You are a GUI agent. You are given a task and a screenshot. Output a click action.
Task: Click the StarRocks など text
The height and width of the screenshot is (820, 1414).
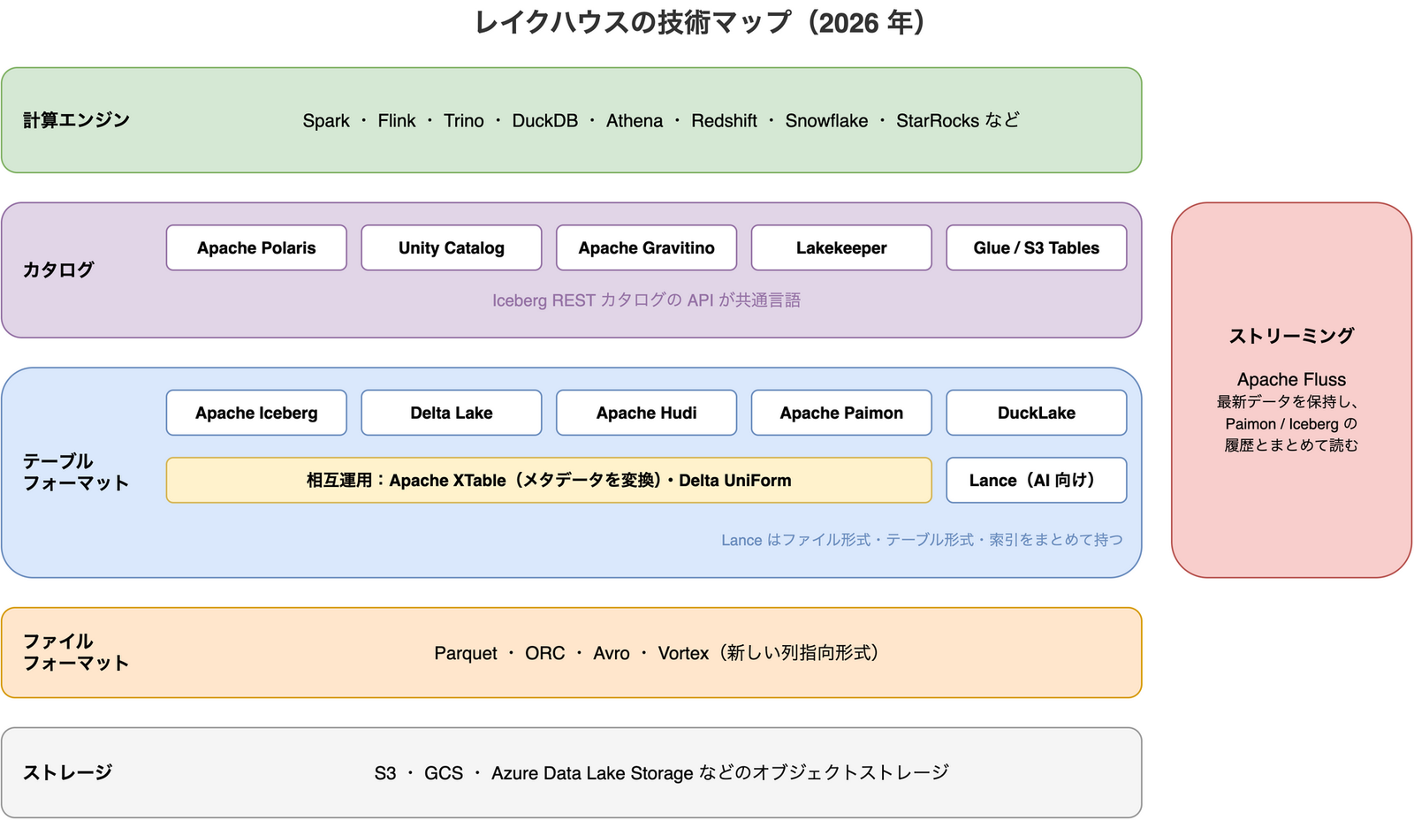pyautogui.click(x=958, y=120)
